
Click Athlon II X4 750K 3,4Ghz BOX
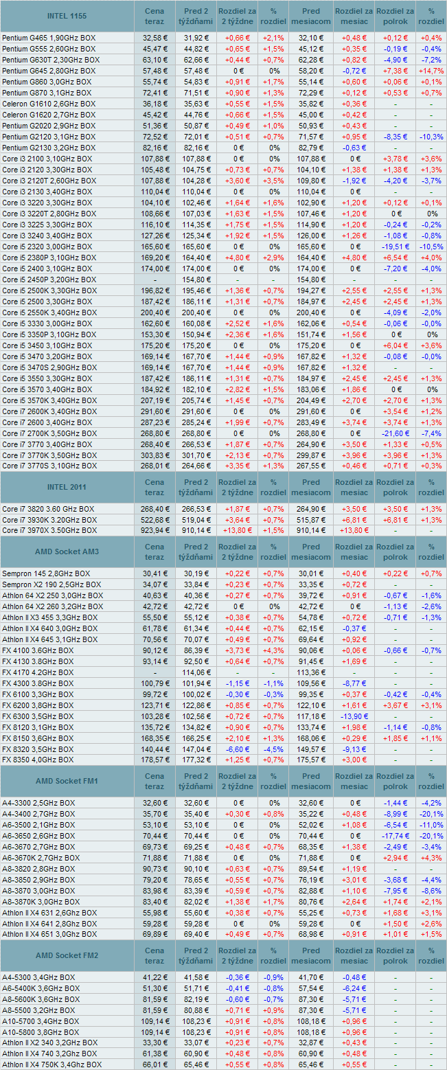[52, 1065]
